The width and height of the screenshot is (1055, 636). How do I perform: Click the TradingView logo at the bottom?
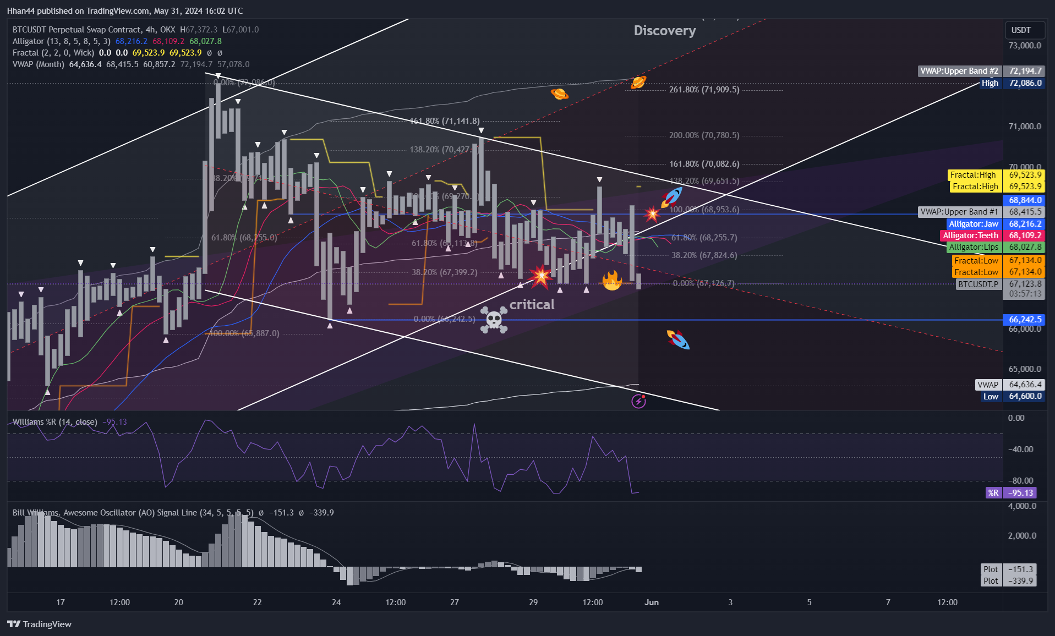pyautogui.click(x=40, y=624)
